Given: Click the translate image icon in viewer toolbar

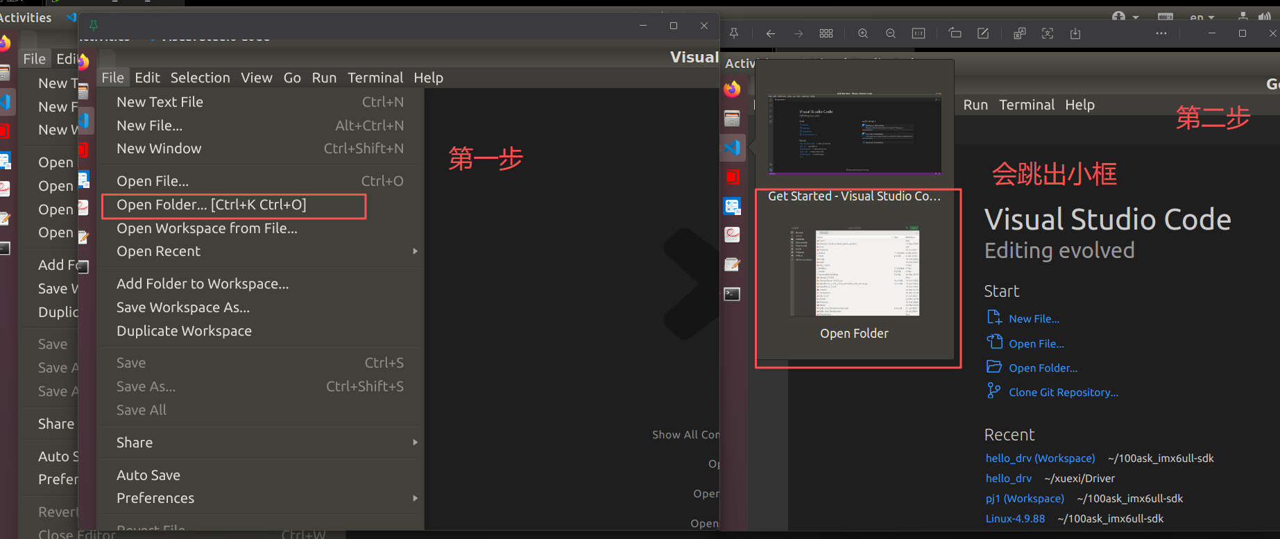Looking at the screenshot, I should (x=1019, y=33).
